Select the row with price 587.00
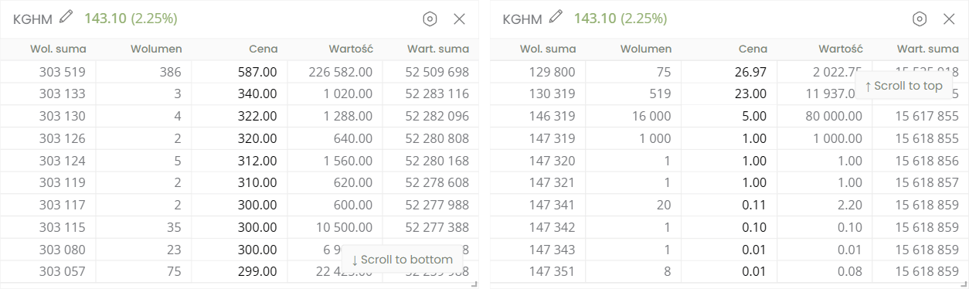The image size is (969, 289). (240, 72)
